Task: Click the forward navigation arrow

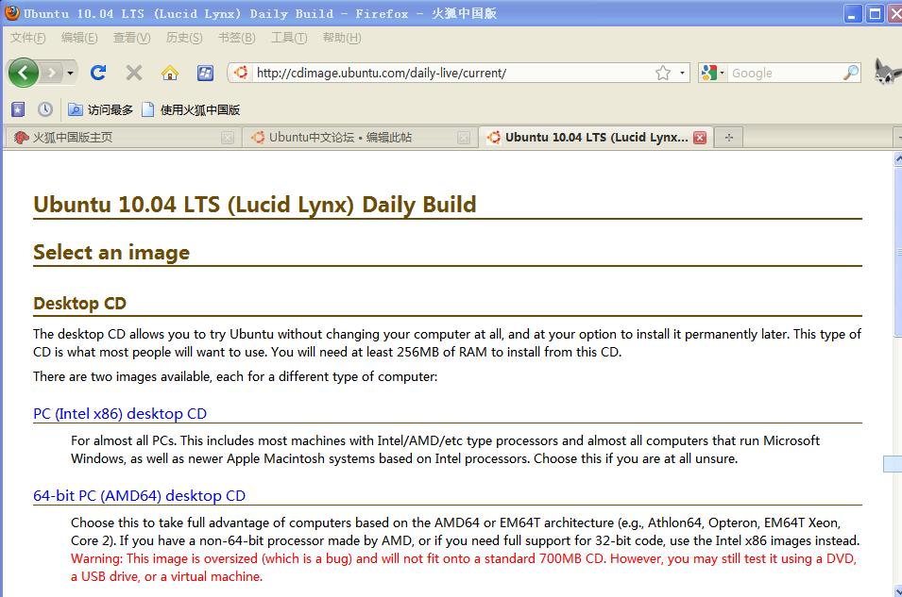Action: coord(52,73)
